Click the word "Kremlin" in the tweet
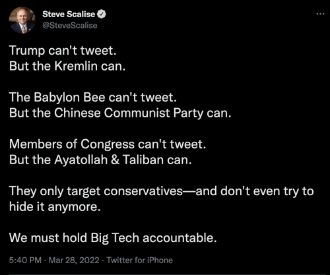 pyautogui.click(x=76, y=66)
